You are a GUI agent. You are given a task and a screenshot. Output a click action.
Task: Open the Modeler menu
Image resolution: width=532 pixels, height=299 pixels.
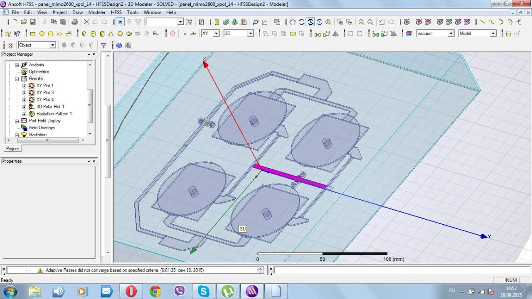tap(97, 12)
